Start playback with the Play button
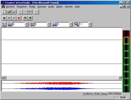131x100 pixels. coord(4,18)
